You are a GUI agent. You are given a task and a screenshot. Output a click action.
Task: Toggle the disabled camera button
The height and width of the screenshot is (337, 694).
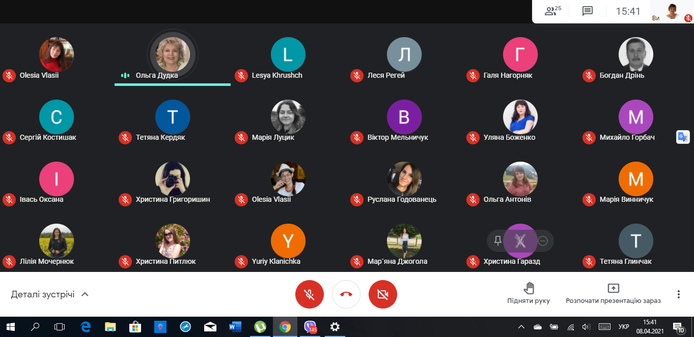point(383,294)
